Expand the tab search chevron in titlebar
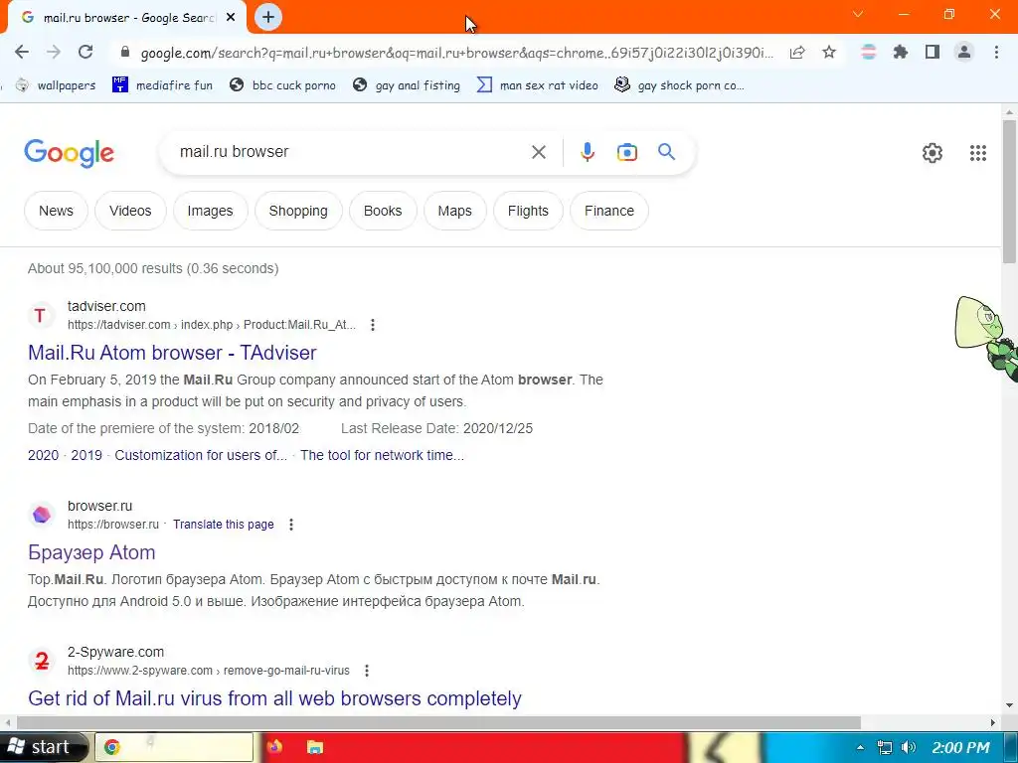Screen dimensions: 1018x763 click(x=858, y=14)
